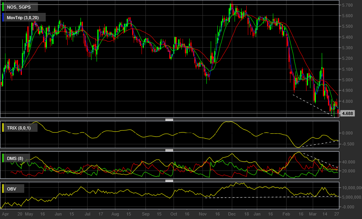Grab the resize handle above the TRIX panel
This screenshot has height=219, width=362.
tap(169, 120)
